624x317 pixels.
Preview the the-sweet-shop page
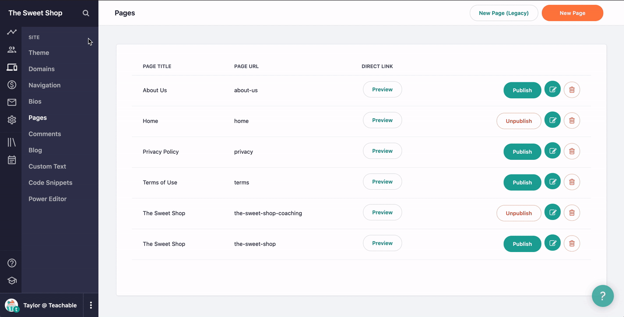point(382,243)
